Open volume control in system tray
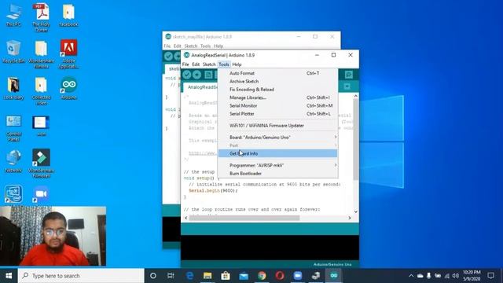 pos(456,276)
